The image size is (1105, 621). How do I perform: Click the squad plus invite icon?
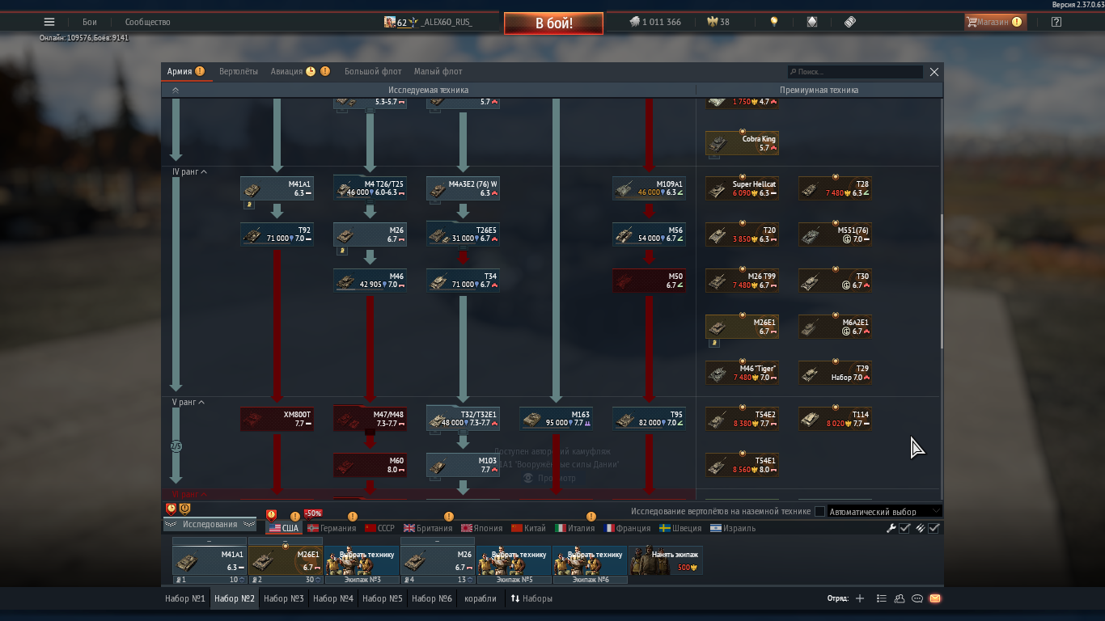pyautogui.click(x=860, y=598)
